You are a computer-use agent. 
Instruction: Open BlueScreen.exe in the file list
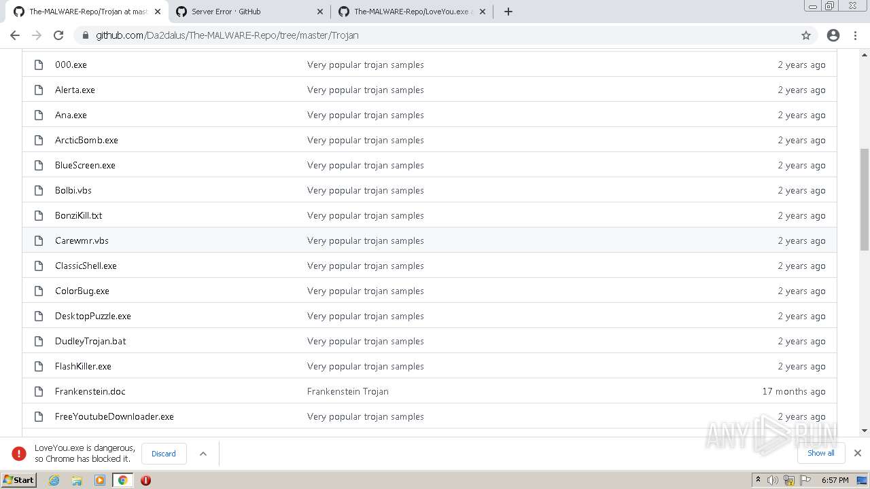pos(85,165)
